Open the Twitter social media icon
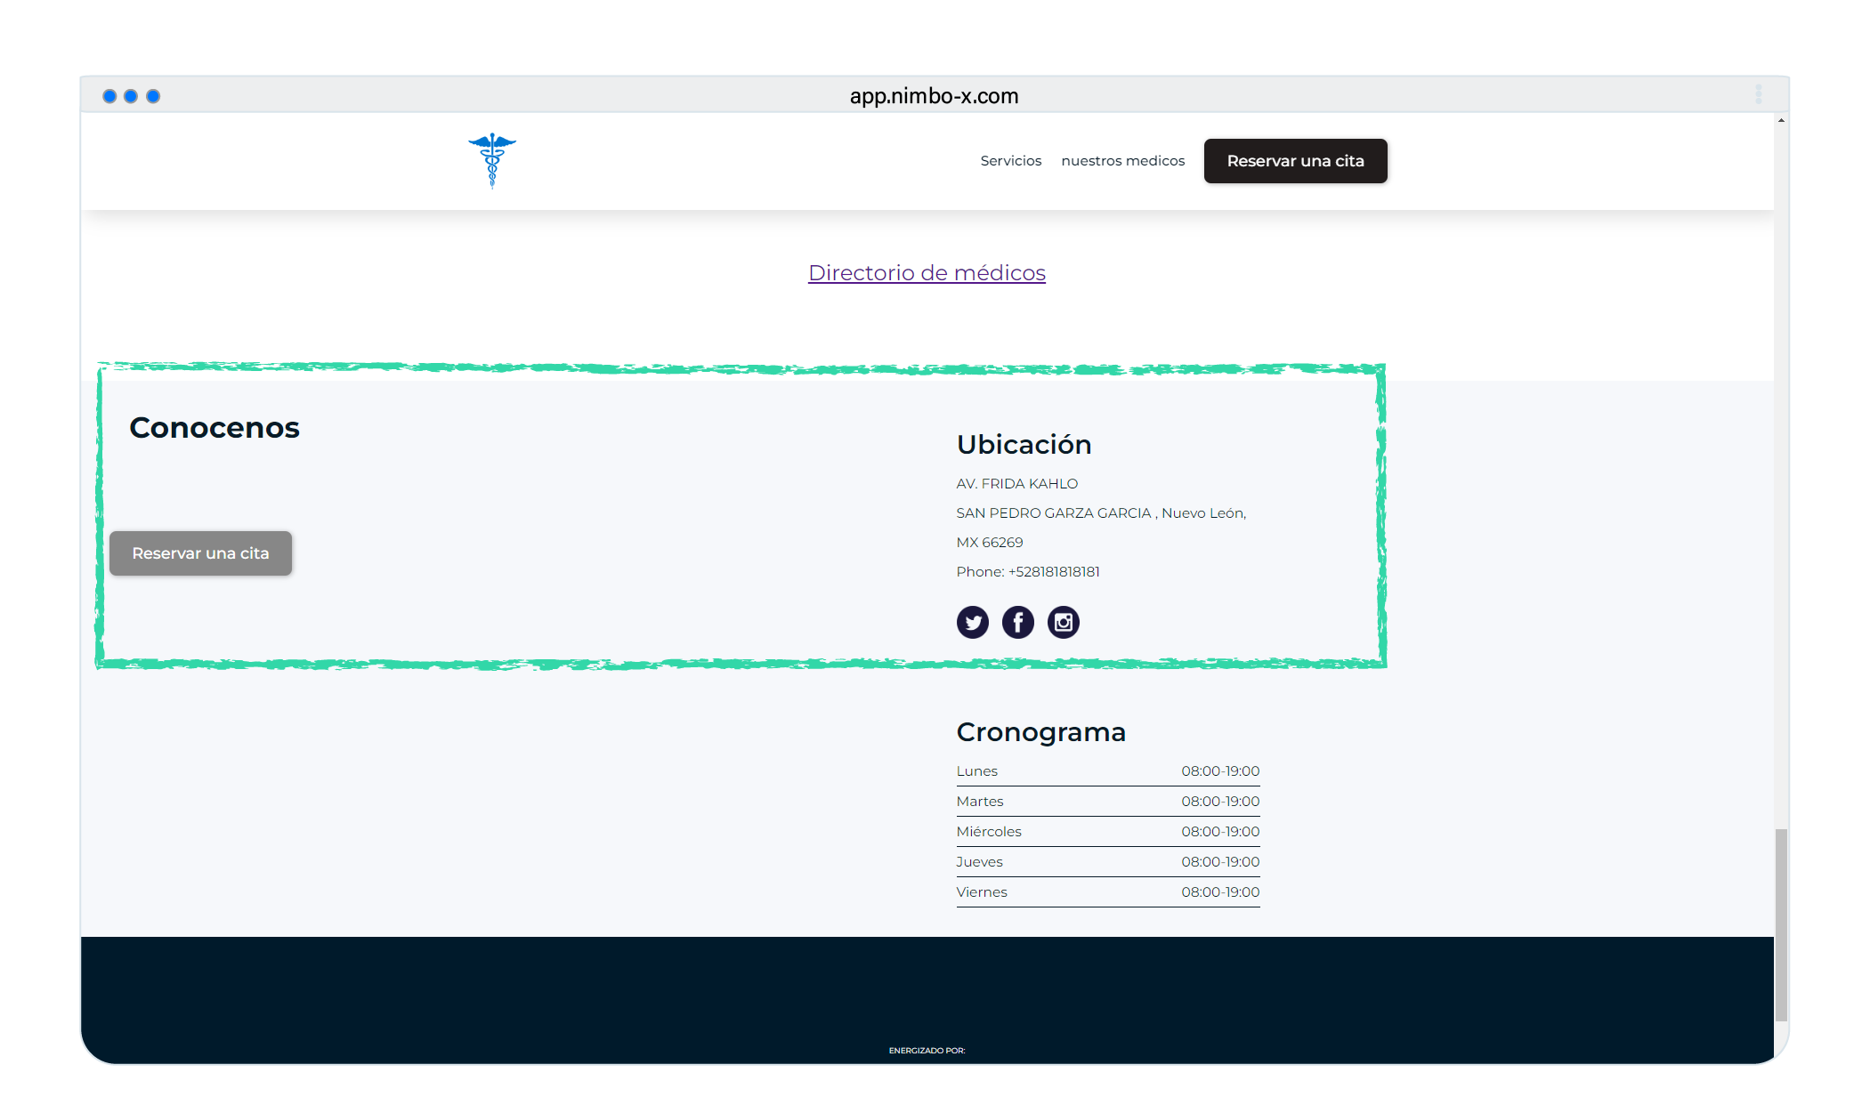 click(972, 621)
